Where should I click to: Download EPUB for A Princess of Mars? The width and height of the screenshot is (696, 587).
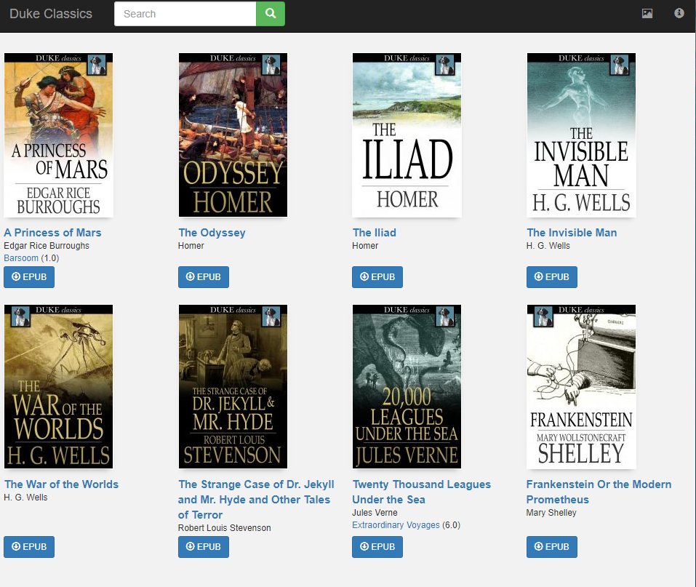tap(29, 277)
